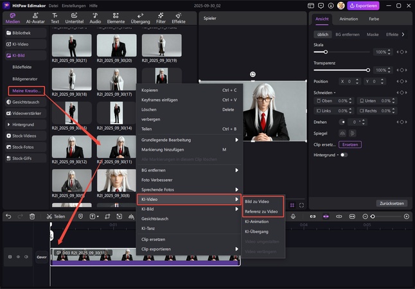Toggle the Skala keyframe diamond

pyautogui.click(x=402, y=52)
